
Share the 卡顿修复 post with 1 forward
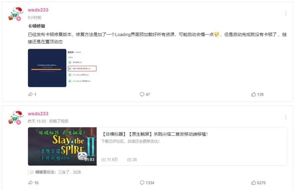pyautogui.click(x=32, y=94)
